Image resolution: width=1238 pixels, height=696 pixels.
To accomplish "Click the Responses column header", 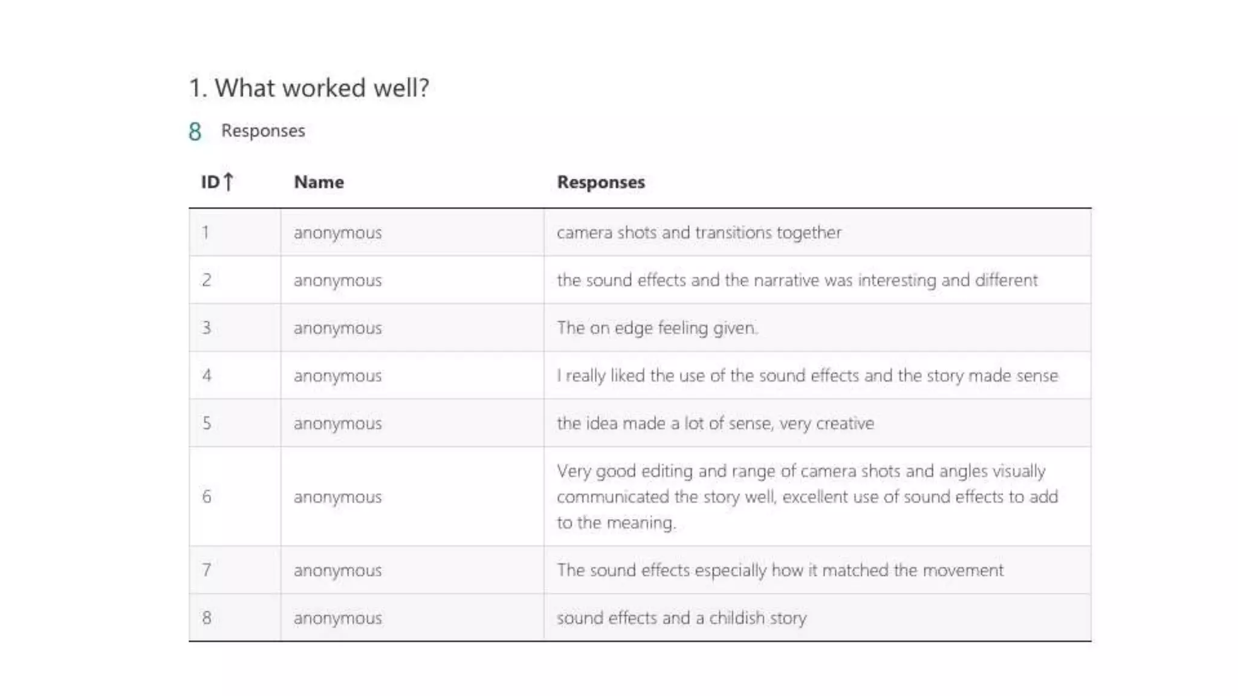I will 600,182.
